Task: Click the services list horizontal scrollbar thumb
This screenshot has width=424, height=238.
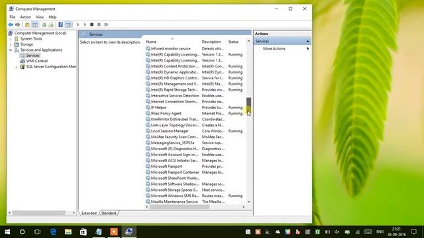Action: pos(180,207)
